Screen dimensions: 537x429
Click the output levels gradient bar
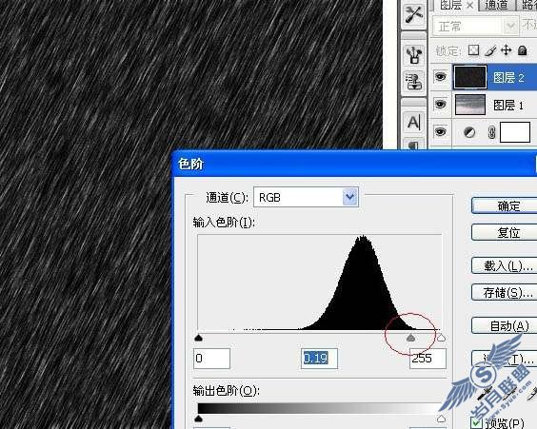tap(320, 408)
